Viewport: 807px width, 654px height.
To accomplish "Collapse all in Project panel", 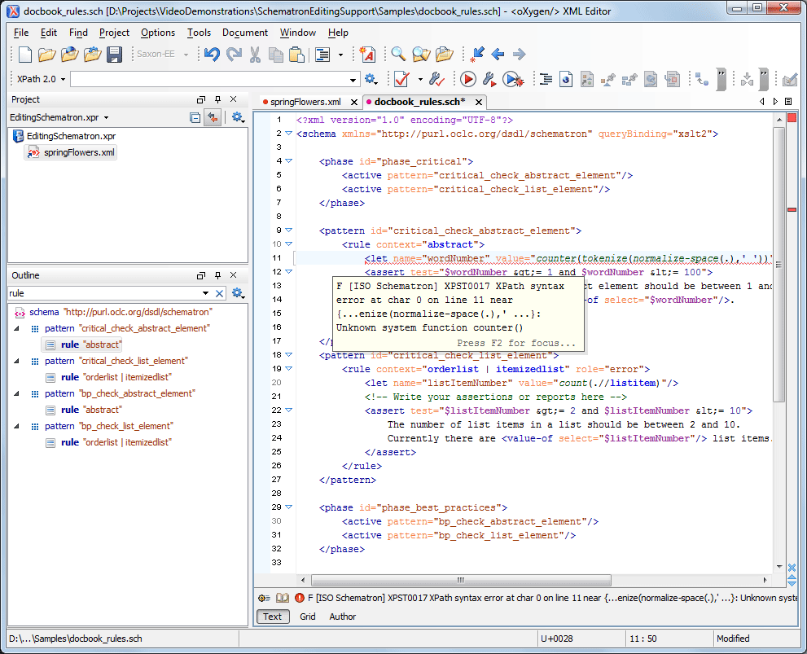I will pyautogui.click(x=195, y=118).
